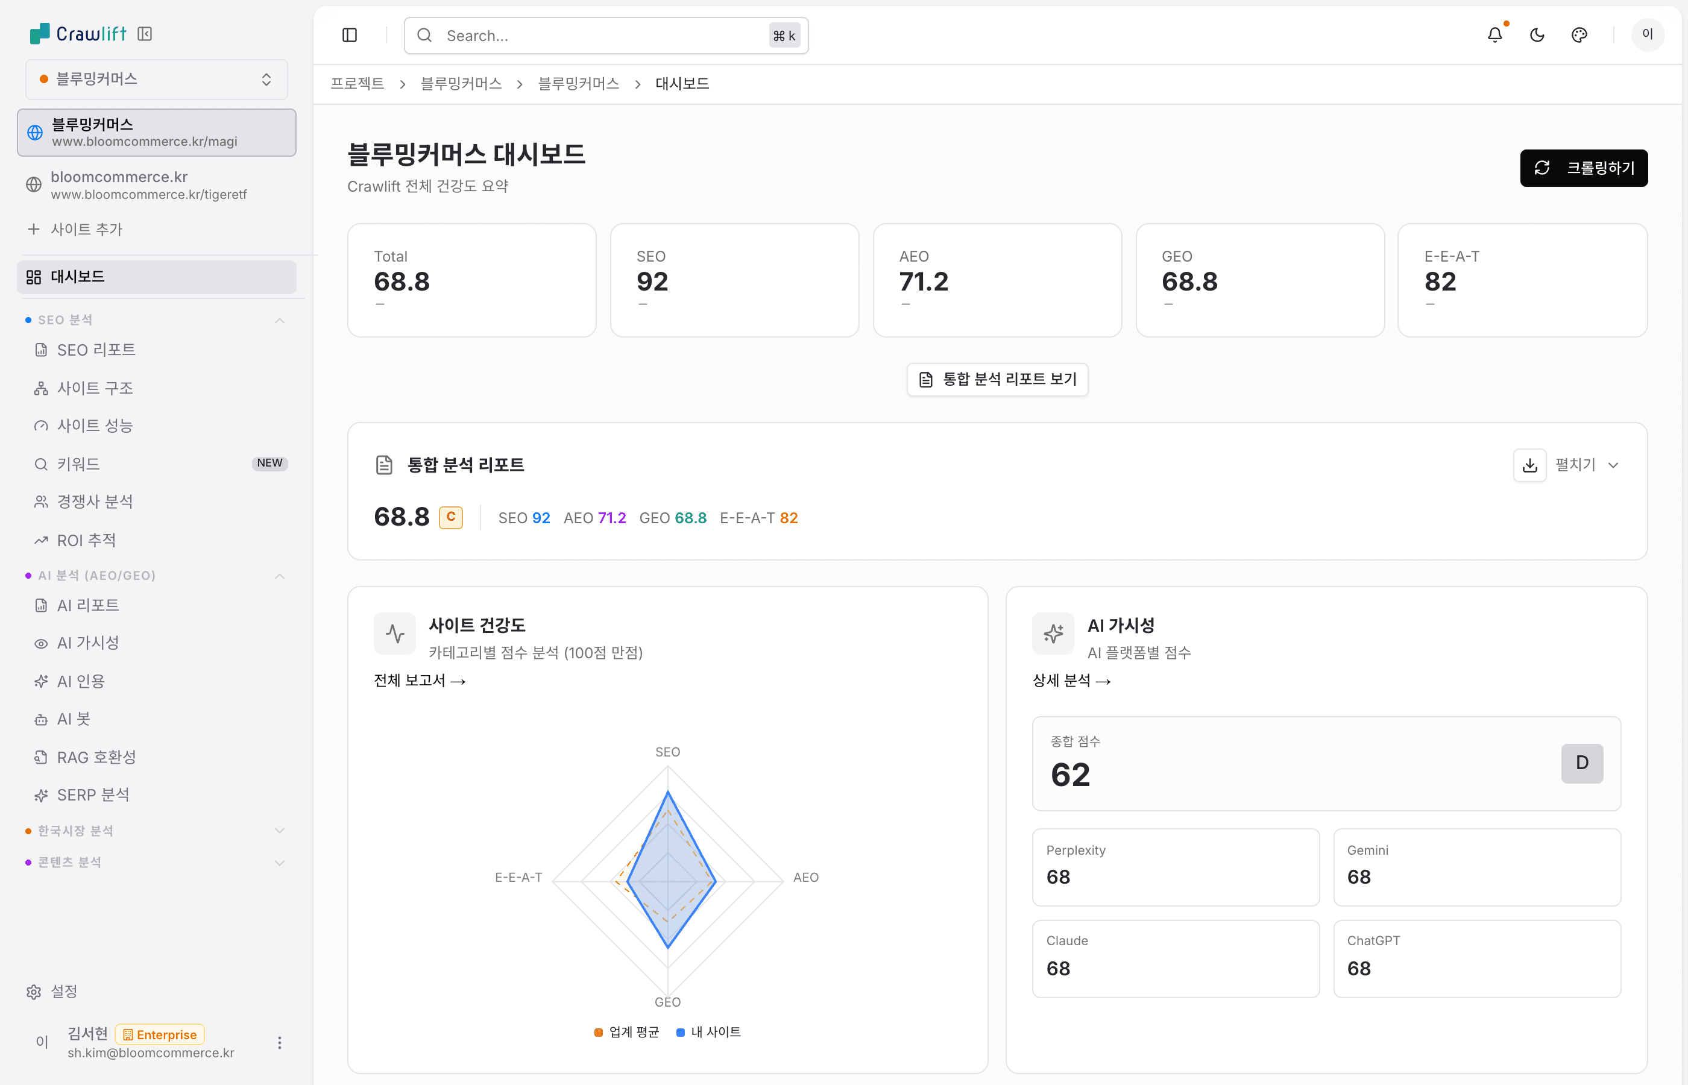Toggle dark mode with the moon icon
This screenshot has height=1085, width=1688.
click(x=1537, y=34)
